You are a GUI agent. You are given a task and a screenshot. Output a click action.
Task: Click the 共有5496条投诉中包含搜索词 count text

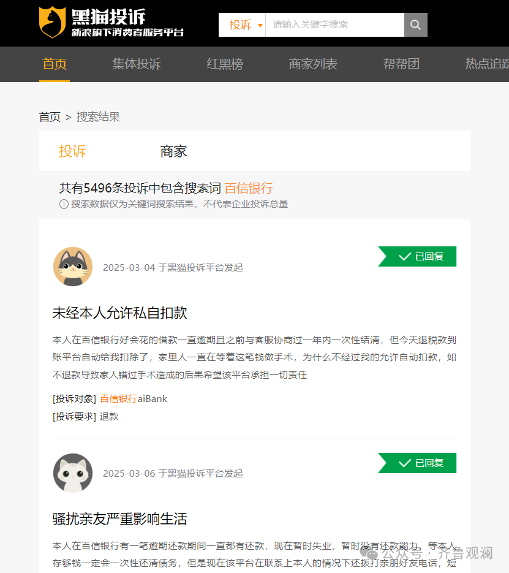pos(140,188)
